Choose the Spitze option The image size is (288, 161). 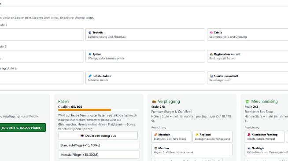[145, 56]
